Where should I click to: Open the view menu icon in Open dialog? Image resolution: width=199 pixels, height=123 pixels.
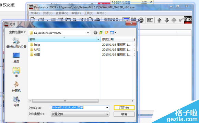point(112,33)
